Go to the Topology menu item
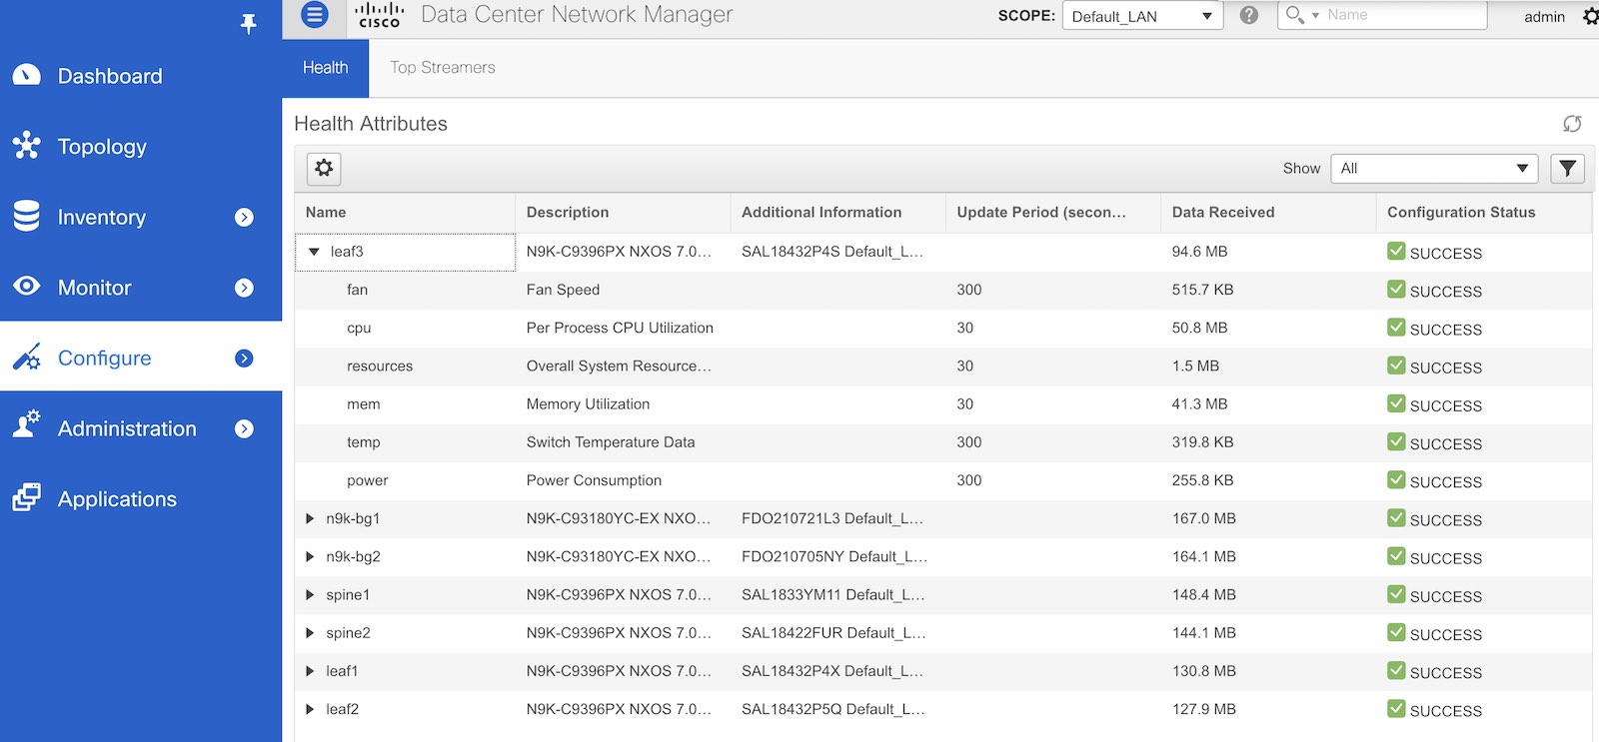The height and width of the screenshot is (742, 1599). 141,146
